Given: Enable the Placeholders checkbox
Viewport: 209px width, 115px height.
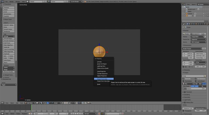Looking at the screenshot, I should click(183, 81).
